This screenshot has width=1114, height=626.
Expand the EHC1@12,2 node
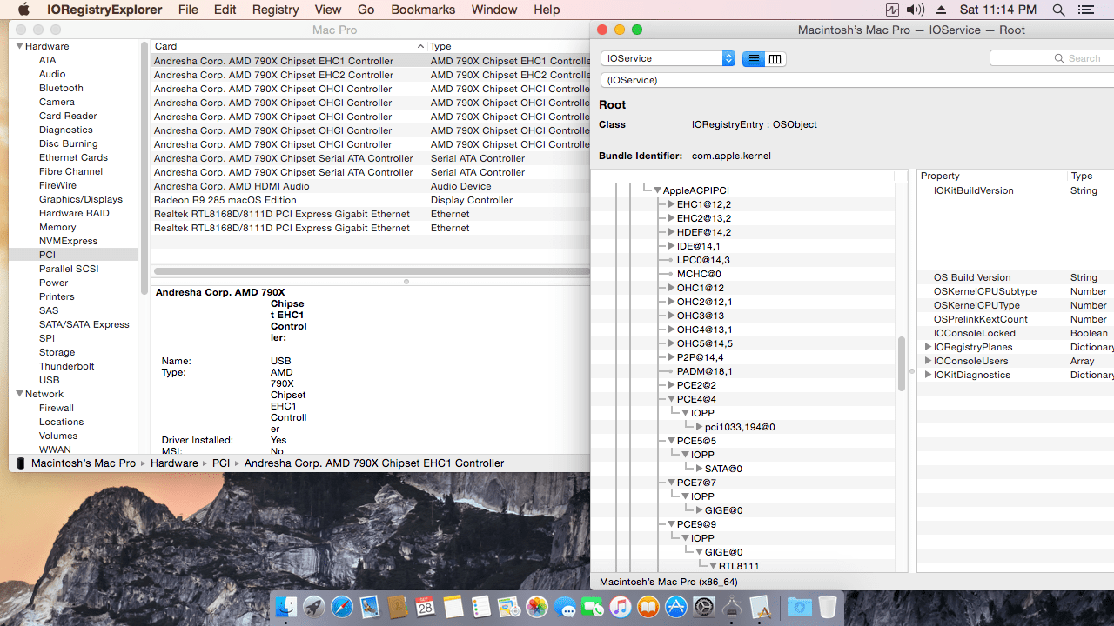pos(671,204)
